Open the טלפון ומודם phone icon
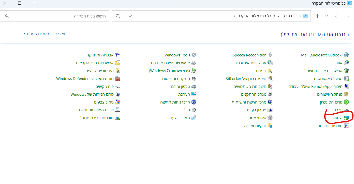The image size is (354, 184). (x=194, y=87)
